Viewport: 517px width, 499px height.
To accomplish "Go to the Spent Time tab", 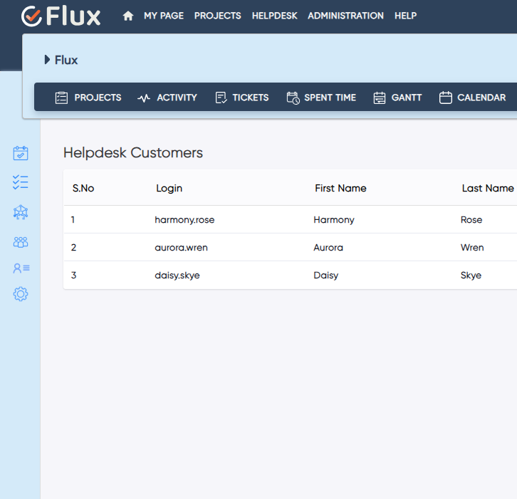I will [321, 98].
